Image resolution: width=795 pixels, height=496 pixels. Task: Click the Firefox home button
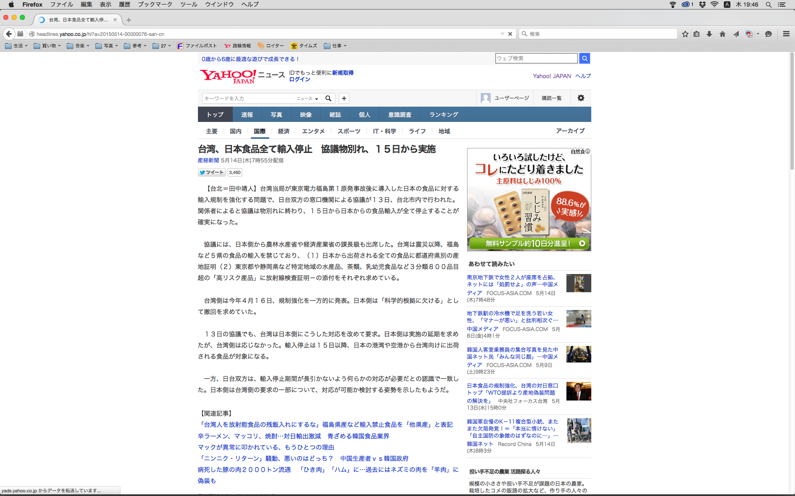tap(723, 34)
